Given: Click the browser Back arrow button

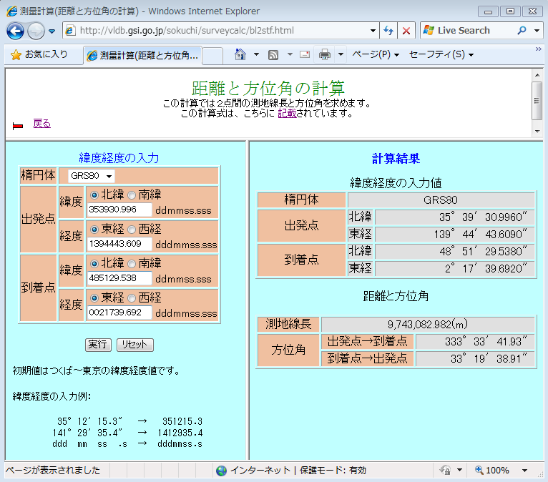Looking at the screenshot, I should coord(15,31).
